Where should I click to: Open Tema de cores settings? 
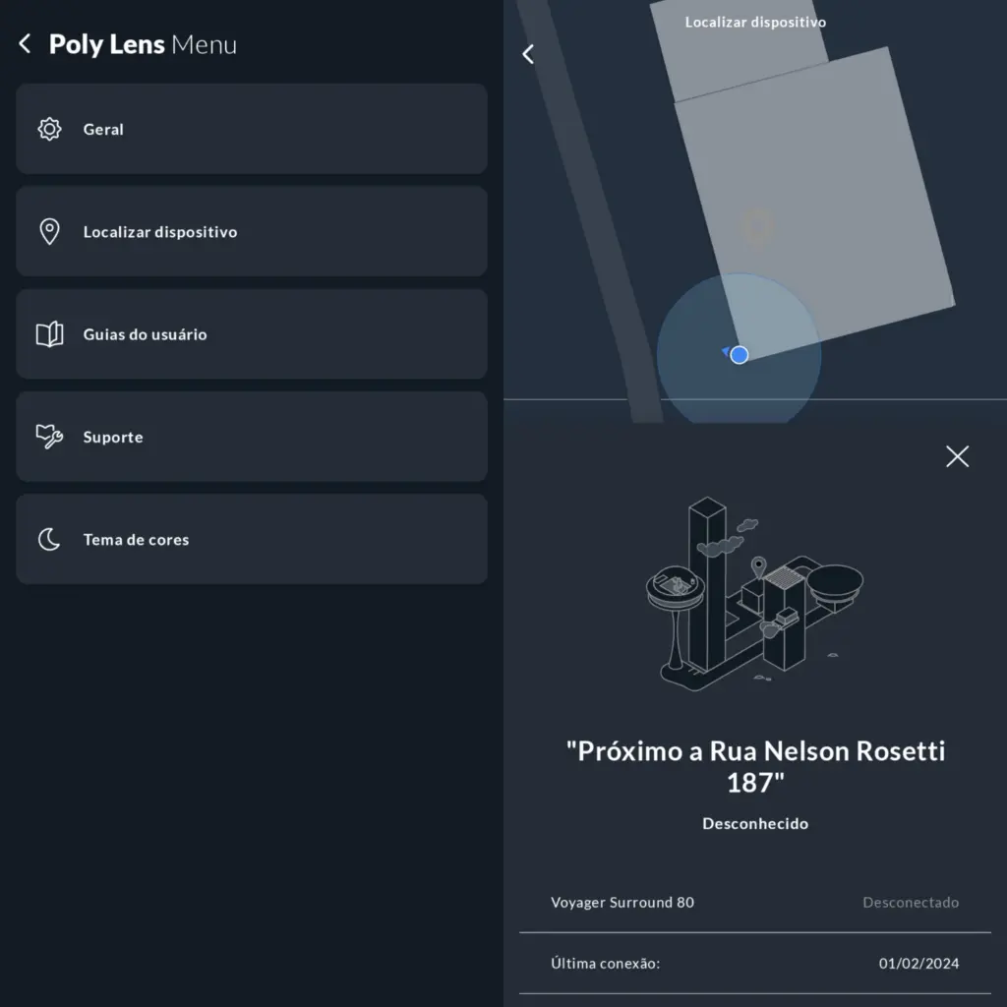252,539
